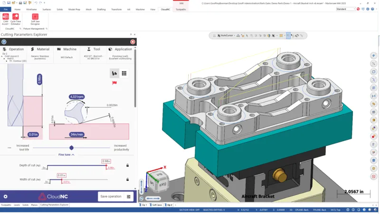This screenshot has height=214, width=380.
Task: Click the CPLANE: Back status entry
Action: tap(302, 210)
